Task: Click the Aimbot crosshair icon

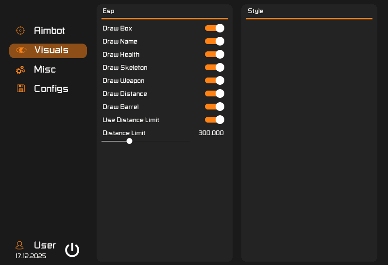Action: point(20,31)
